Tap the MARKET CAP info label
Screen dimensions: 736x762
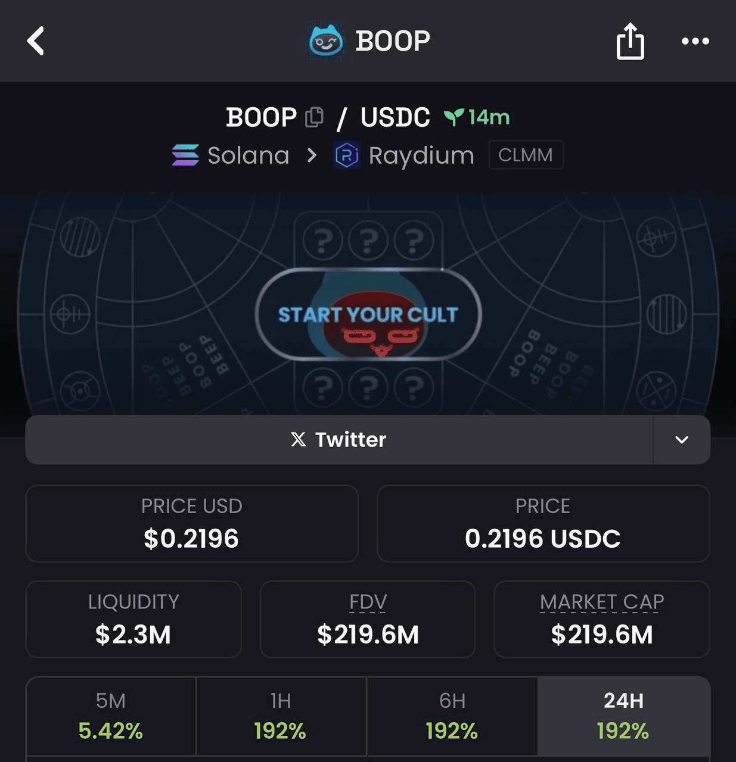point(602,602)
